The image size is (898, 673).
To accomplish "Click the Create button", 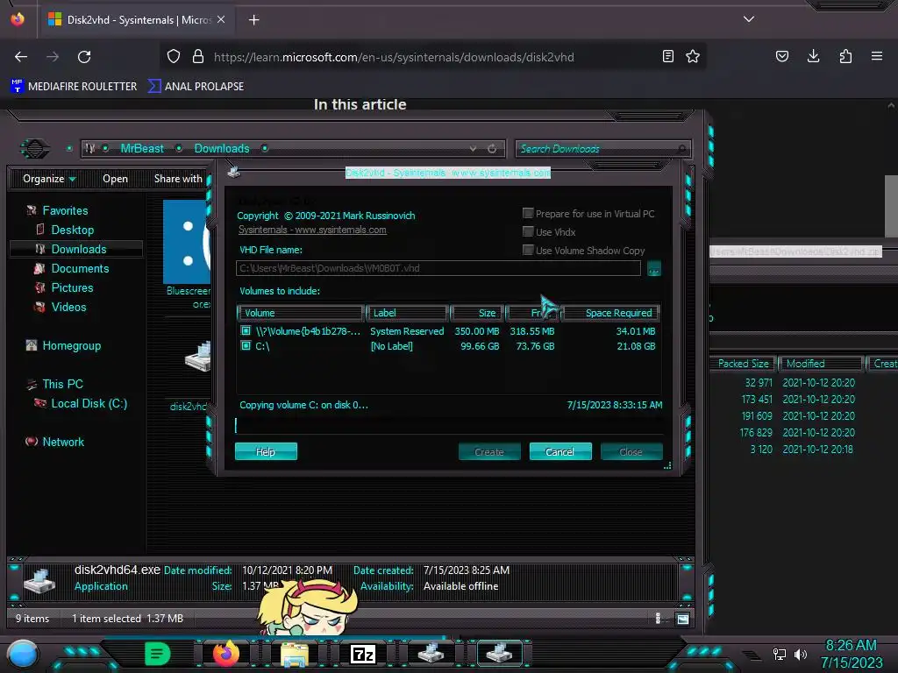I will click(489, 451).
